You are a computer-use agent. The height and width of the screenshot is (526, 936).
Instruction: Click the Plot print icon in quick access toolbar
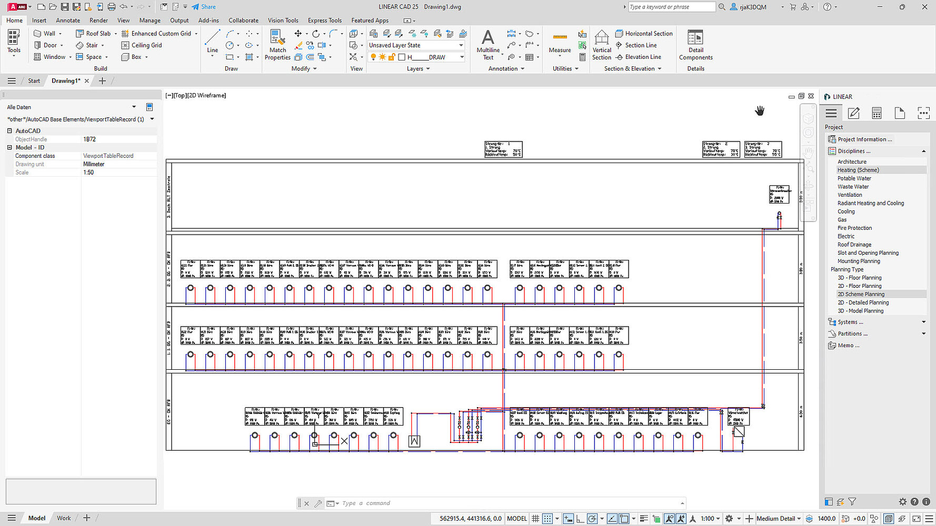(x=111, y=7)
